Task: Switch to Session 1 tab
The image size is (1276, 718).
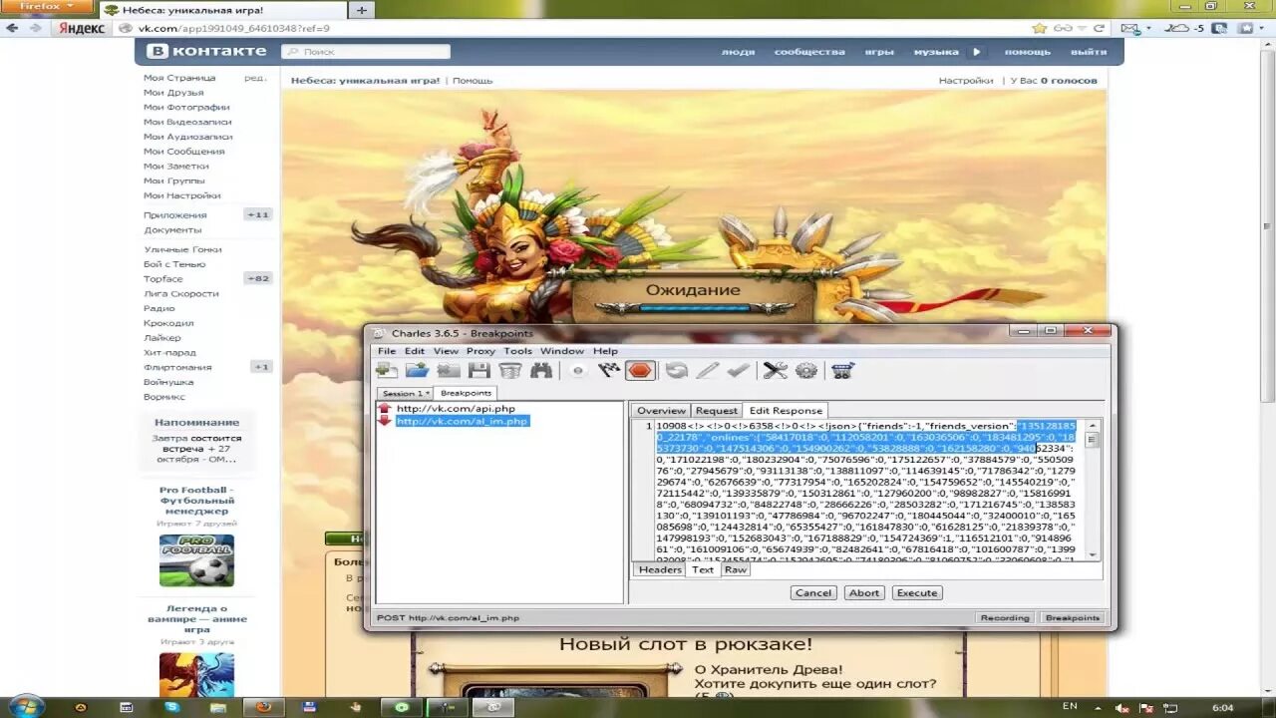Action: click(x=405, y=393)
